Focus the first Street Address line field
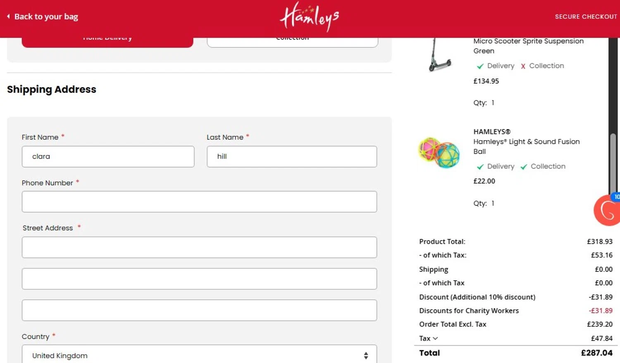This screenshot has width=620, height=363. point(199,247)
